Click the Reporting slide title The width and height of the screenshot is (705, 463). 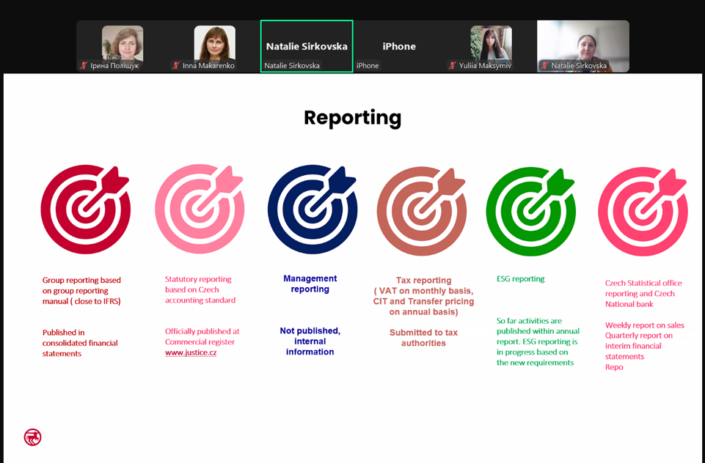352,118
